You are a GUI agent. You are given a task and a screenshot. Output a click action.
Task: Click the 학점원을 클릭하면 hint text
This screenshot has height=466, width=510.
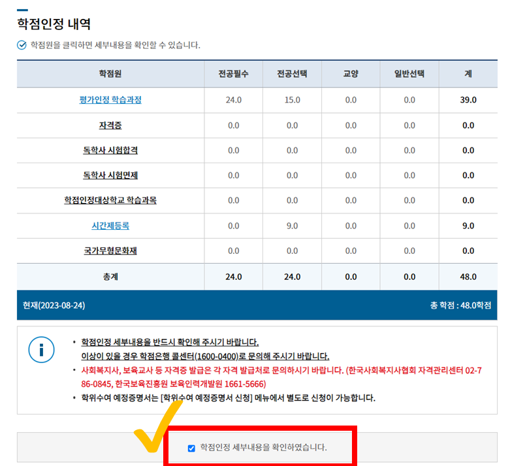coord(116,45)
